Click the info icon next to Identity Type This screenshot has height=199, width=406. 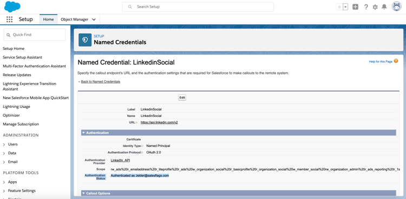click(x=142, y=146)
